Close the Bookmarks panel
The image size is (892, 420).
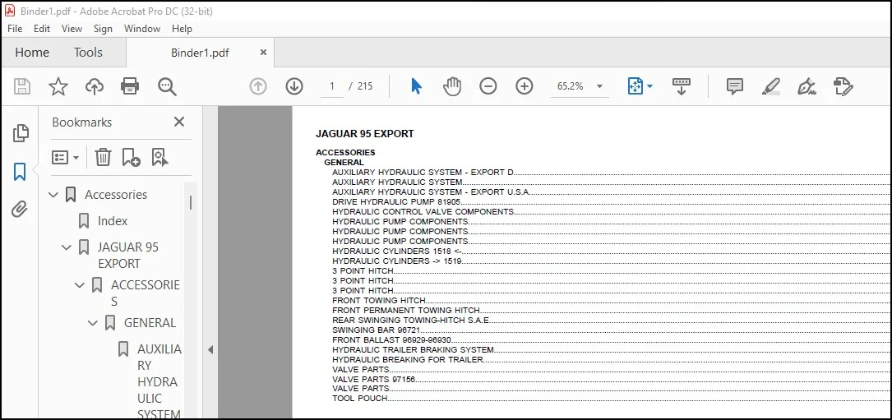[x=179, y=122]
